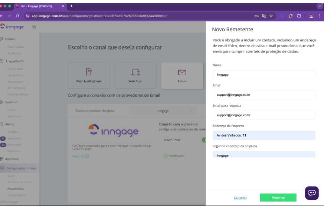Open Locais in the sidebar

12,110
